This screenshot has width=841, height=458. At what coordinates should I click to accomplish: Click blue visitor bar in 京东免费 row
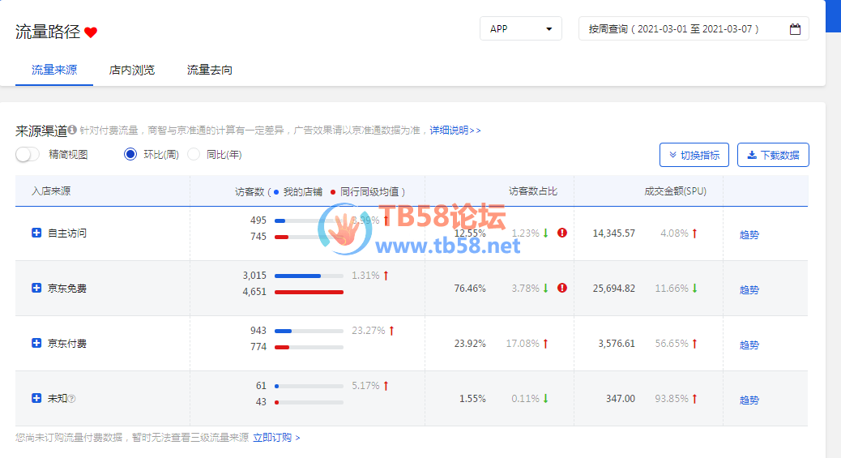[297, 276]
